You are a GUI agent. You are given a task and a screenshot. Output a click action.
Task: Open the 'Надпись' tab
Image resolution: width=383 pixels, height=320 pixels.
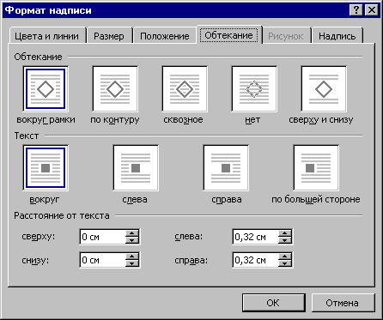(x=337, y=36)
